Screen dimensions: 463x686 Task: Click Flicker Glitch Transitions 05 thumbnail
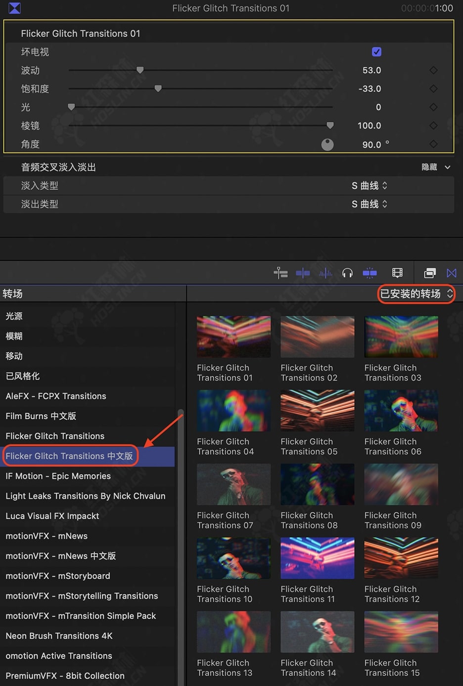click(318, 410)
